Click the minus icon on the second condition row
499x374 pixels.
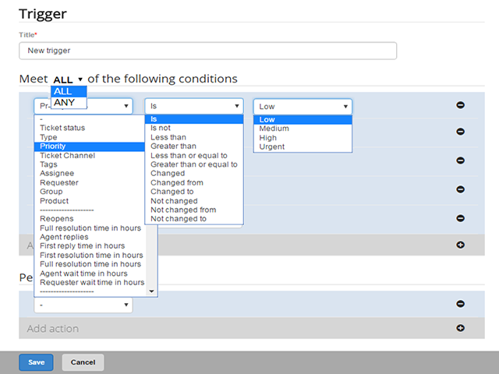pyautogui.click(x=460, y=132)
